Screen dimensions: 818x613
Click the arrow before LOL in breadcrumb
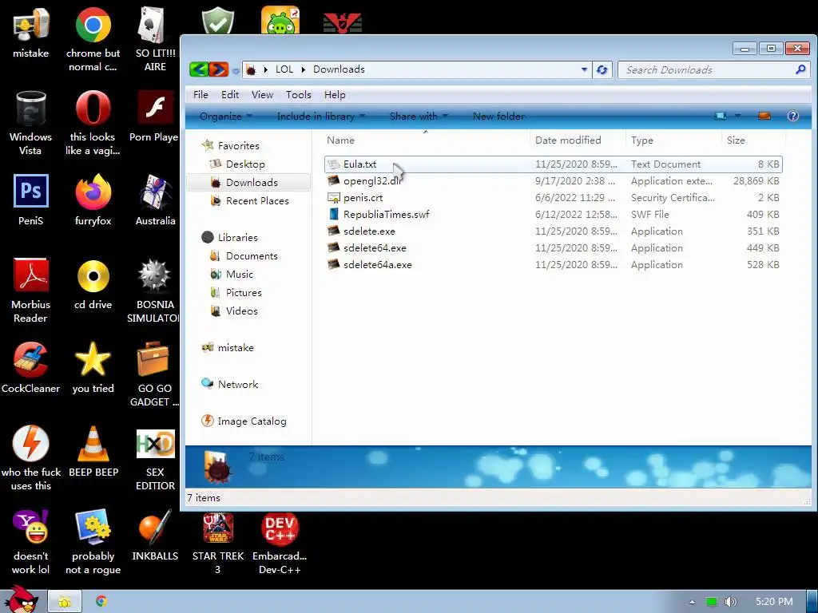pyautogui.click(x=265, y=69)
